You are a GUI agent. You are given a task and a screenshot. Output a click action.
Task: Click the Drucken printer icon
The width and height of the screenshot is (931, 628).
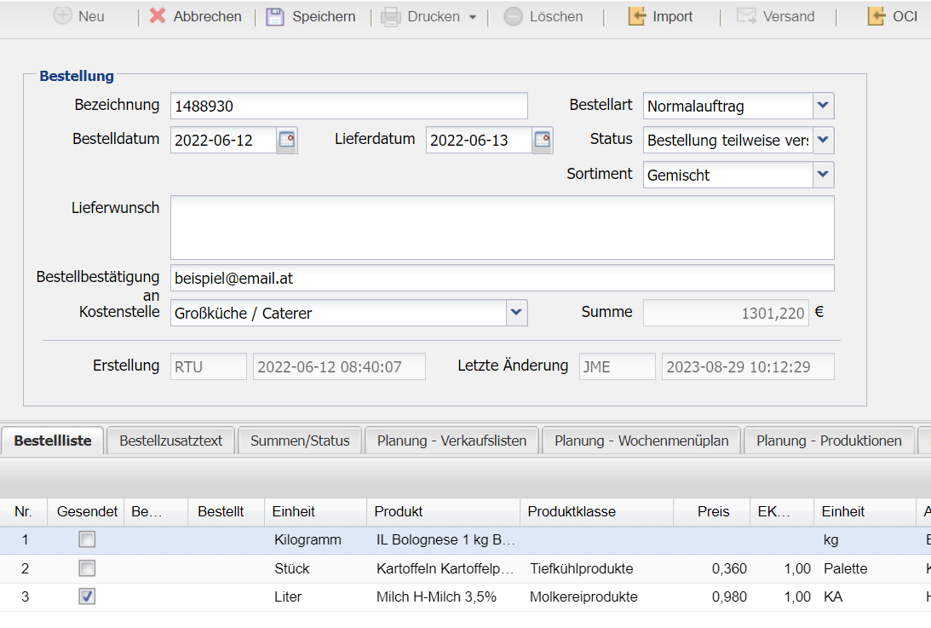click(390, 16)
